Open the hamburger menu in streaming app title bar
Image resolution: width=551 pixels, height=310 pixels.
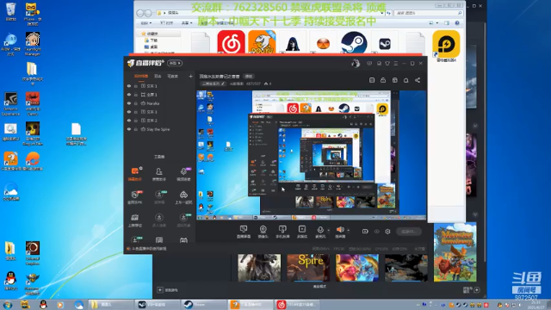(396, 63)
